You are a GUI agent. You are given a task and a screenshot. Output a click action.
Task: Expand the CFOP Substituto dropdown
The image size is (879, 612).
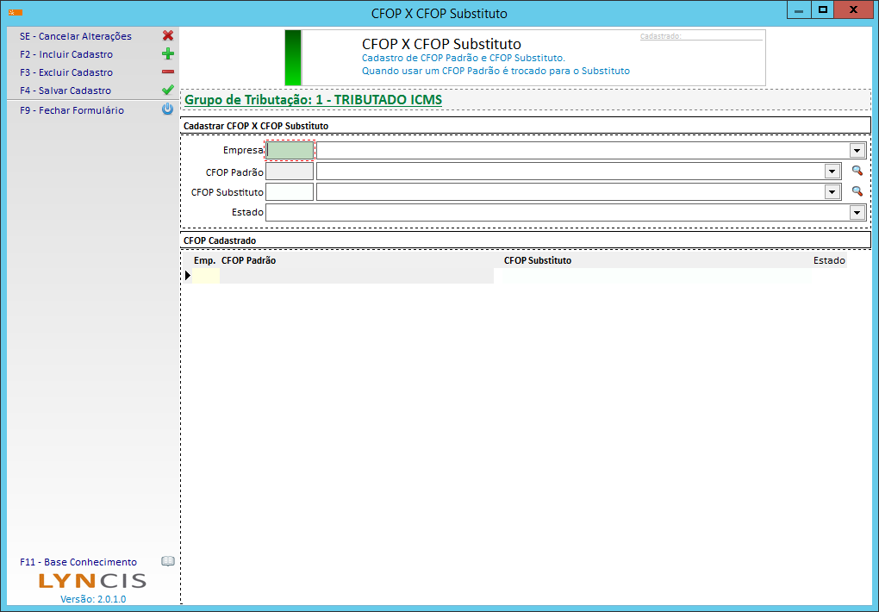click(832, 192)
